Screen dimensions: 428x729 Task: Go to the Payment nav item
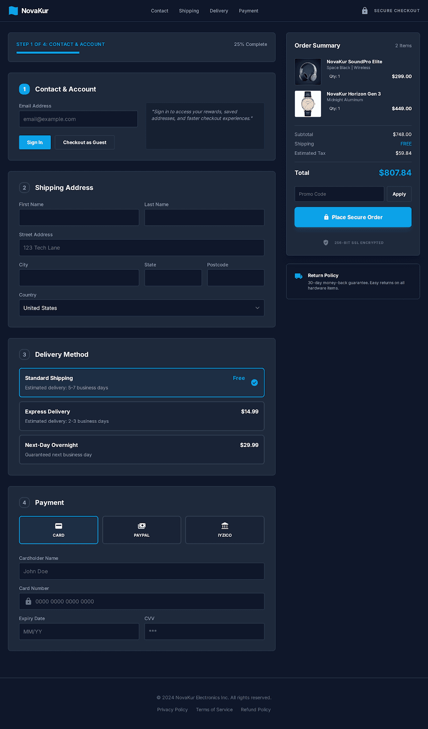248,11
